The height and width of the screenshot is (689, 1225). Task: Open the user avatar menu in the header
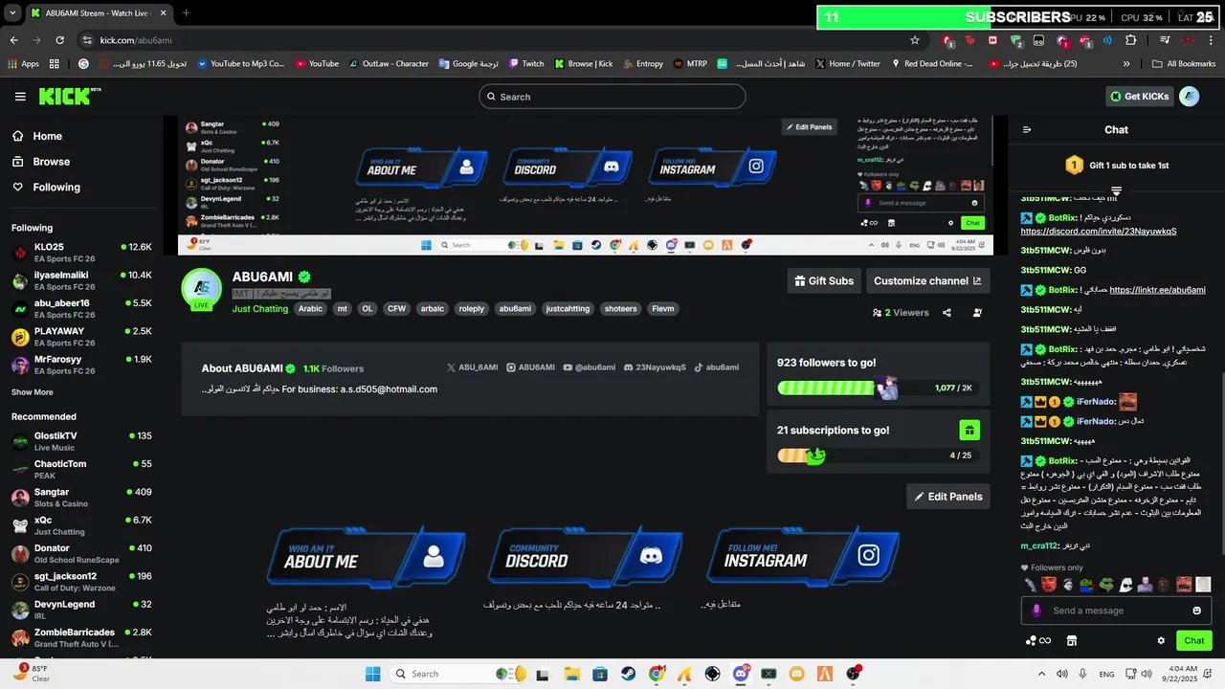tap(1190, 96)
